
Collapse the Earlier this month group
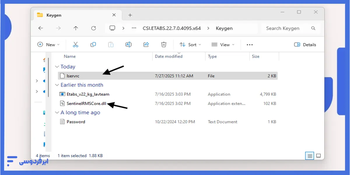[57, 85]
